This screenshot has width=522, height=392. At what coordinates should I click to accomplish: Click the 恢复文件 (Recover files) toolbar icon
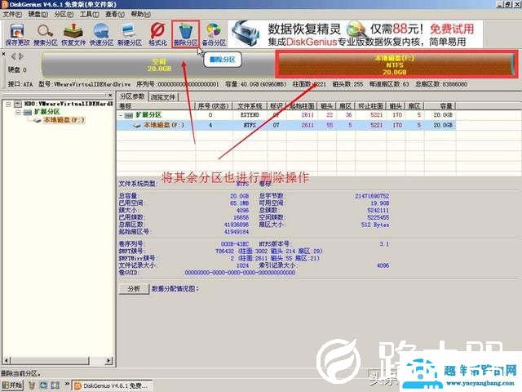click(73, 34)
